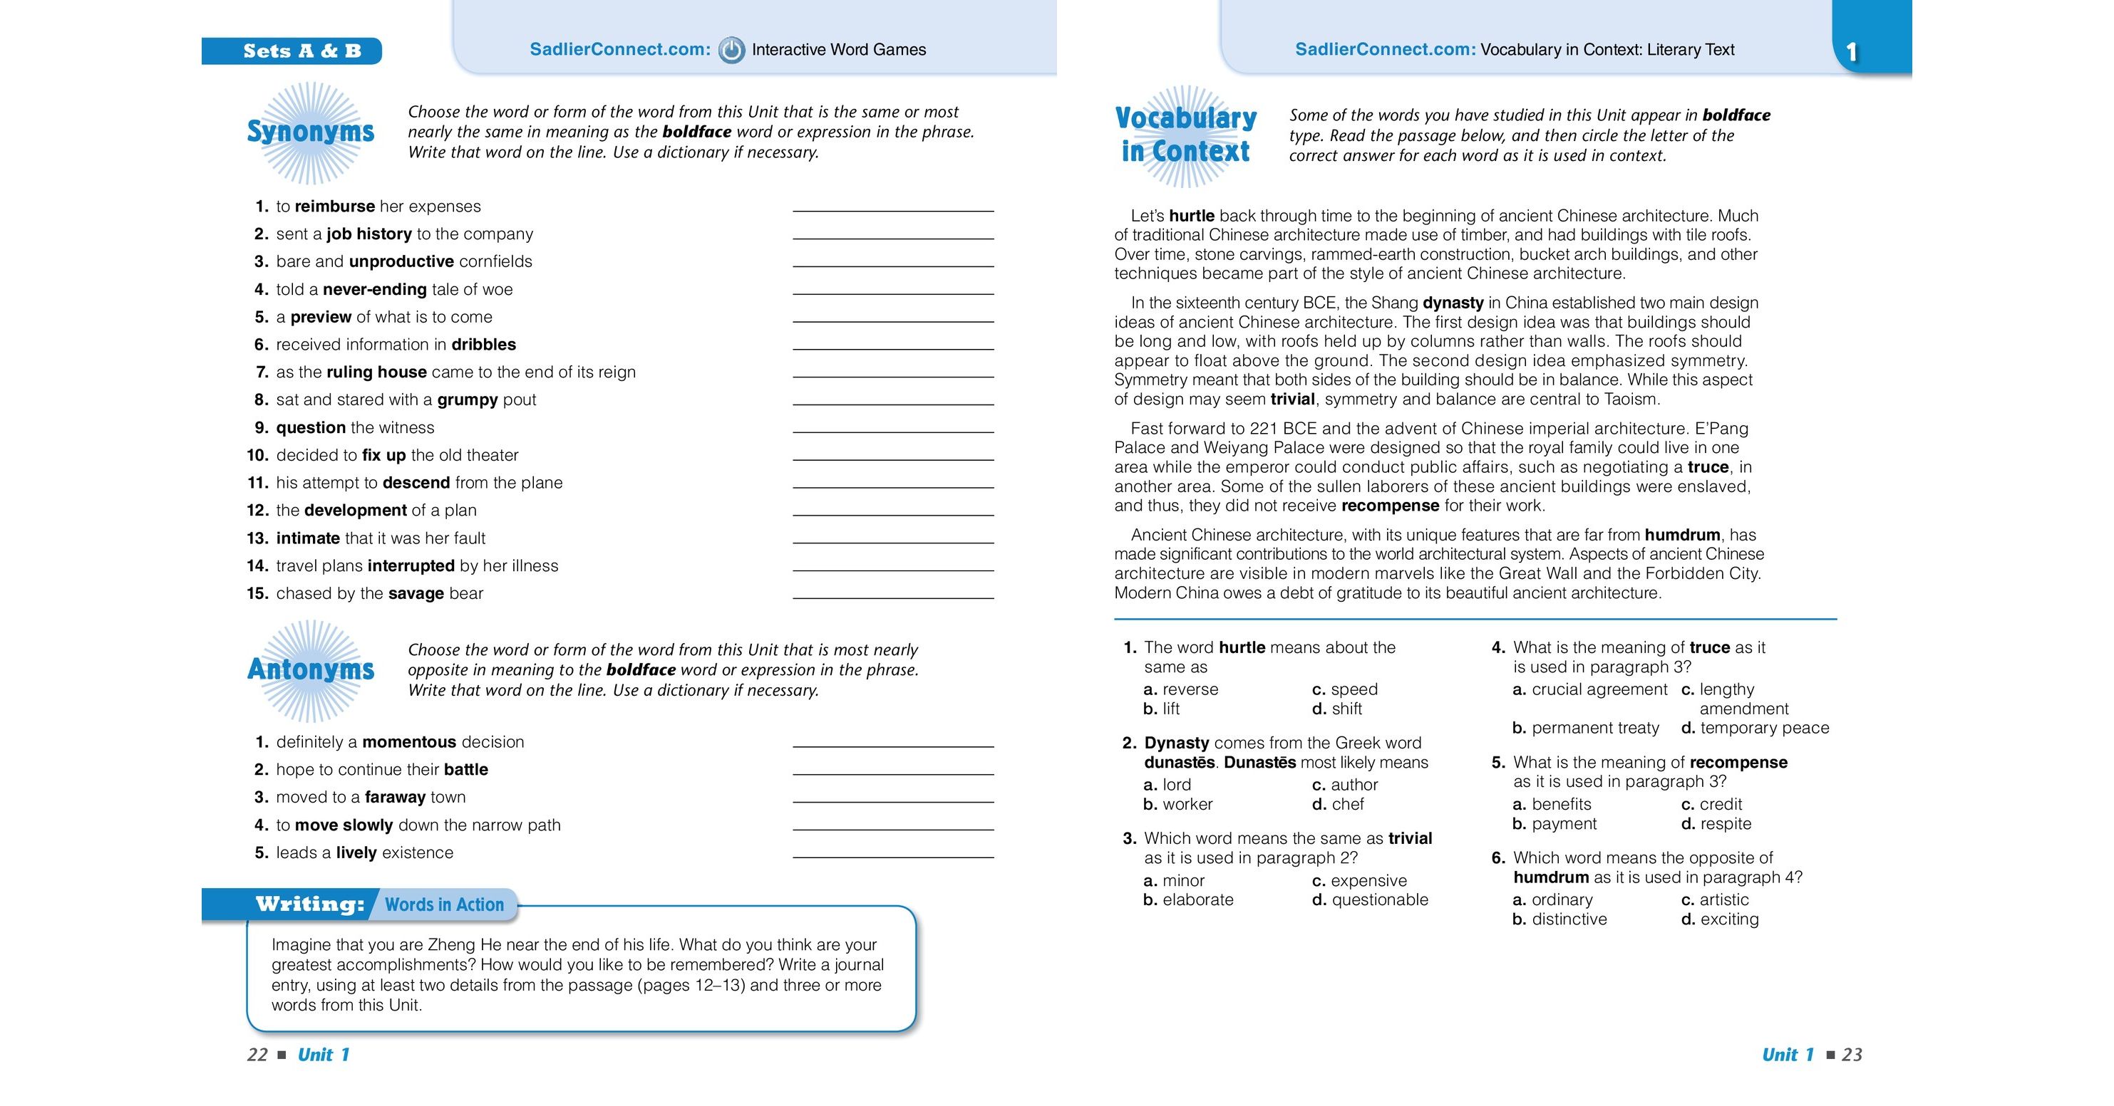The width and height of the screenshot is (2114, 1106).
Task: Click answer blank for Antonyms question 5
Action: [902, 849]
